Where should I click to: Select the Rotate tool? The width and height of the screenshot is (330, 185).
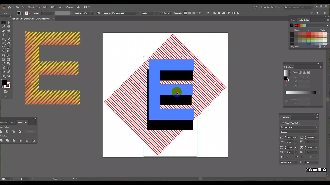point(4,47)
